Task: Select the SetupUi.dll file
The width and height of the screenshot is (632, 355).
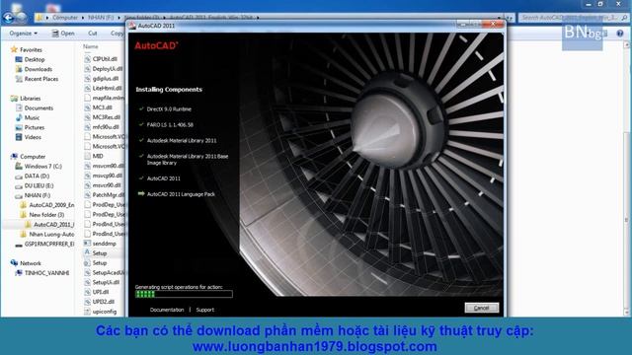Action: click(x=106, y=282)
